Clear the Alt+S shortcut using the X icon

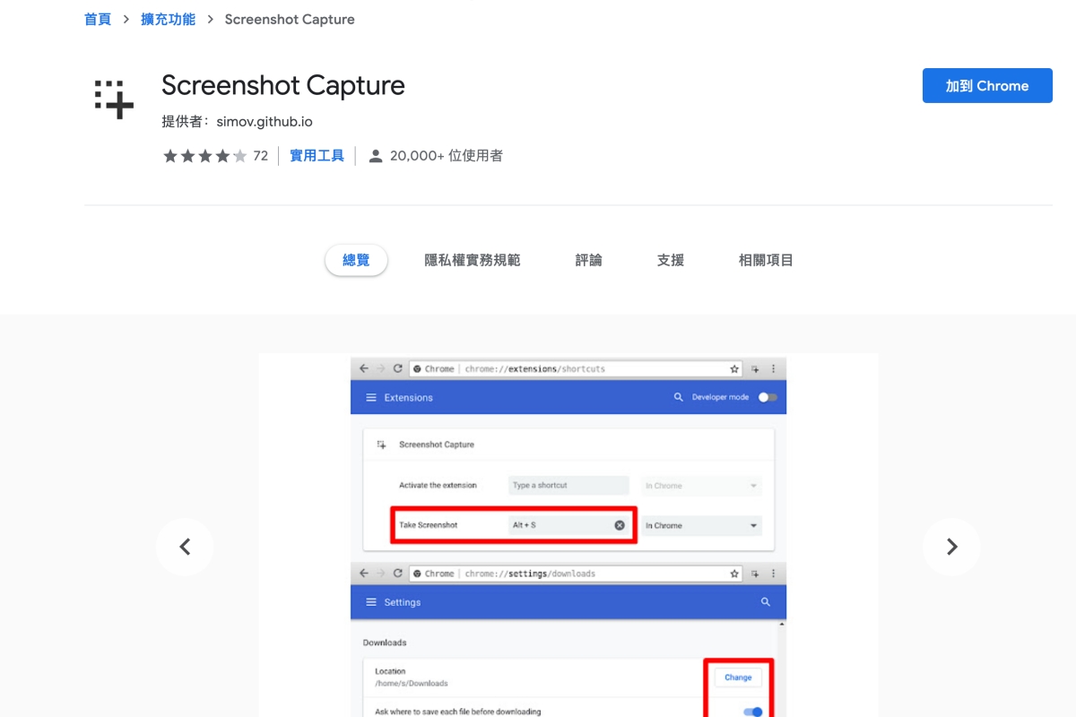(x=620, y=525)
